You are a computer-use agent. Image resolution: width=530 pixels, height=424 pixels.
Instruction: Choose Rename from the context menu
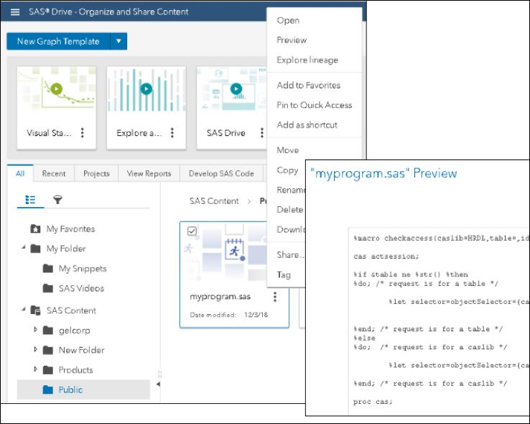click(291, 190)
